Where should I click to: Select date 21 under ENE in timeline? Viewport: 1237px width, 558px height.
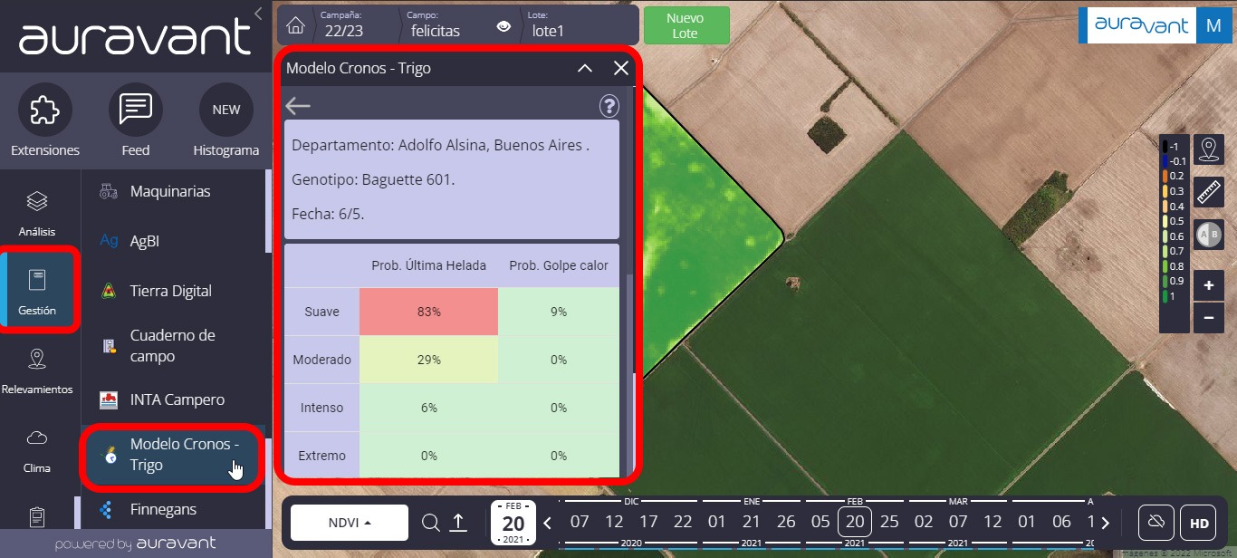pyautogui.click(x=752, y=523)
